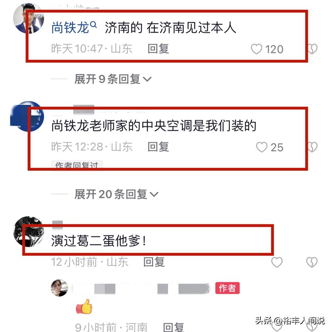Open the 尚铁龙 username link
Image resolution: width=332 pixels, height=332 pixels.
(x=70, y=28)
